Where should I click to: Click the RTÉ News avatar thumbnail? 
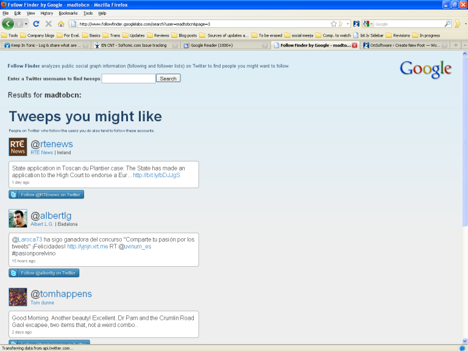point(18,147)
